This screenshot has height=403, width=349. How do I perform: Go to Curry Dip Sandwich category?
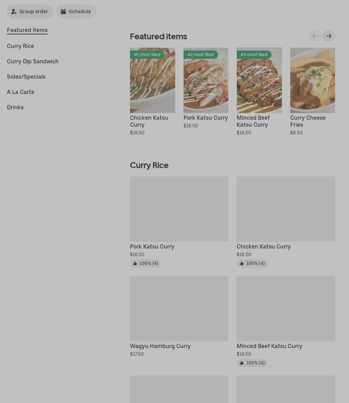33,61
